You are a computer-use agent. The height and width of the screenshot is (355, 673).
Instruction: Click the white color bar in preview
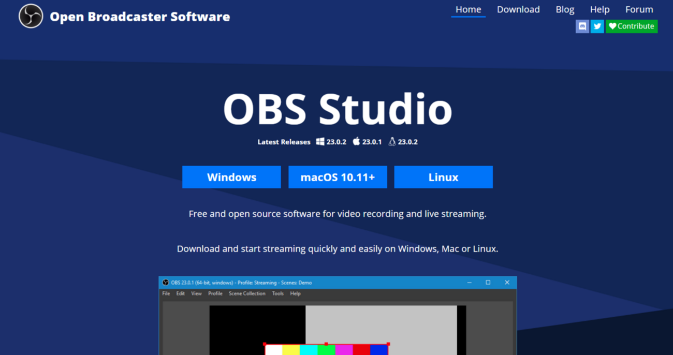[274, 350]
